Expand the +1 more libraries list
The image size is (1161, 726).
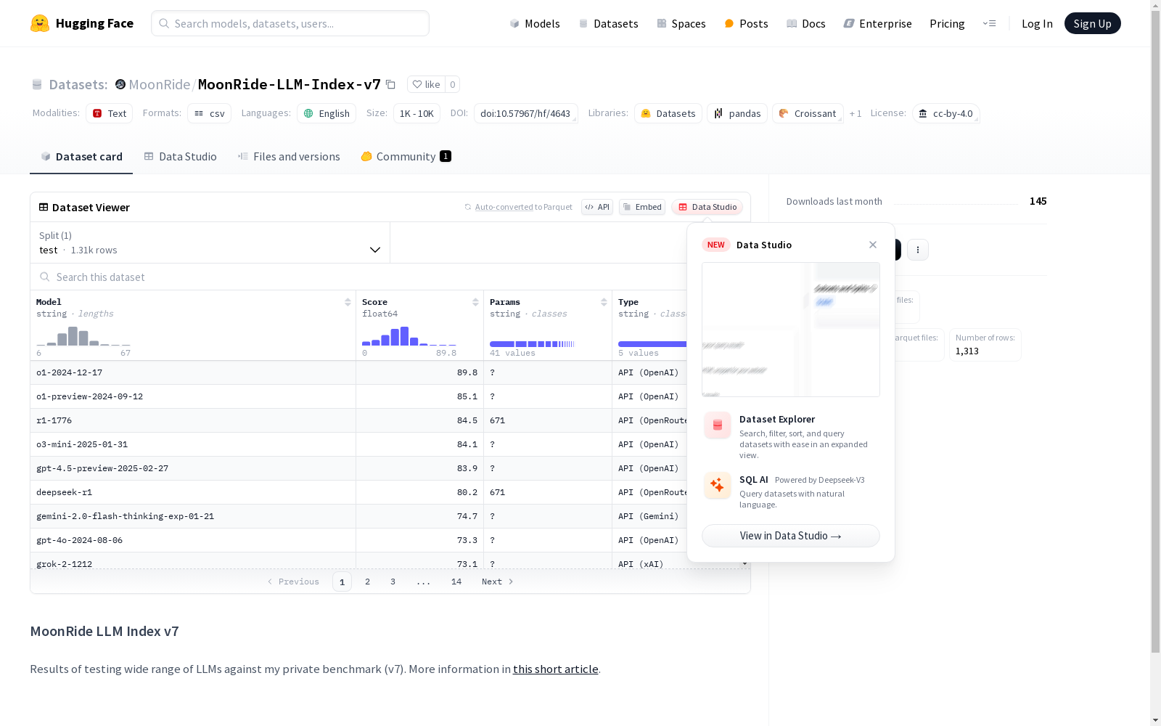click(x=856, y=113)
